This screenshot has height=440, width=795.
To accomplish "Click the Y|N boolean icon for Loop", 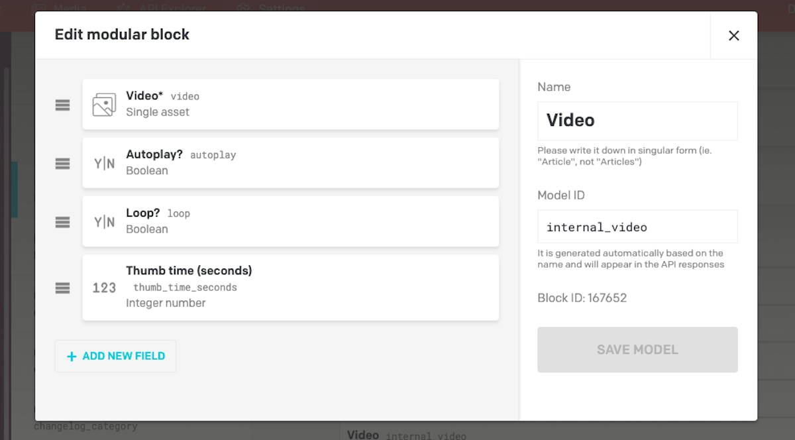I will click(104, 222).
